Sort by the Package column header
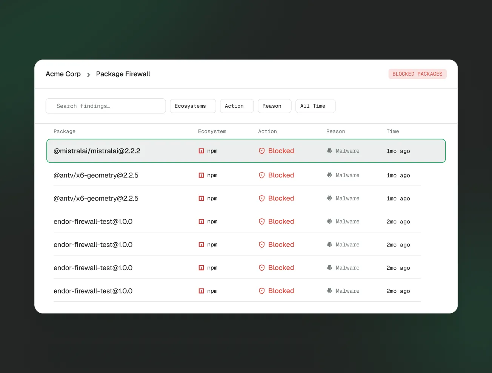Screen dimensions: 492x373 [65, 131]
